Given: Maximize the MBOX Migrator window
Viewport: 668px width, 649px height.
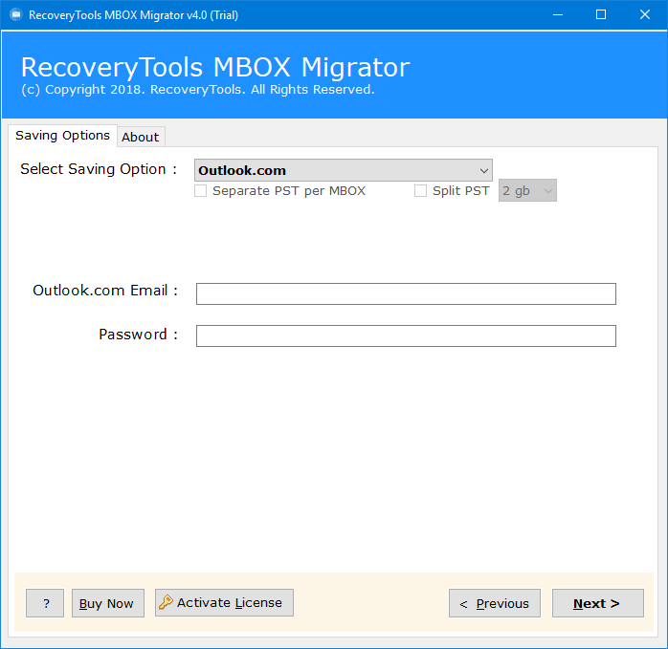Looking at the screenshot, I should coord(601,15).
